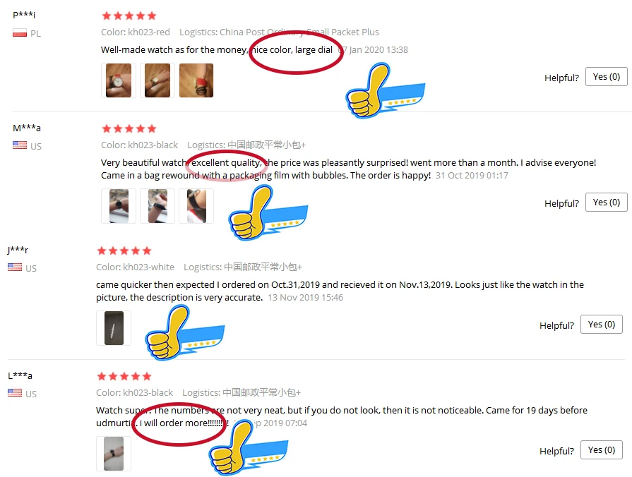This screenshot has width=632, height=477.
Task: Click the five-star rating on J***r's review
Action: [x=124, y=251]
